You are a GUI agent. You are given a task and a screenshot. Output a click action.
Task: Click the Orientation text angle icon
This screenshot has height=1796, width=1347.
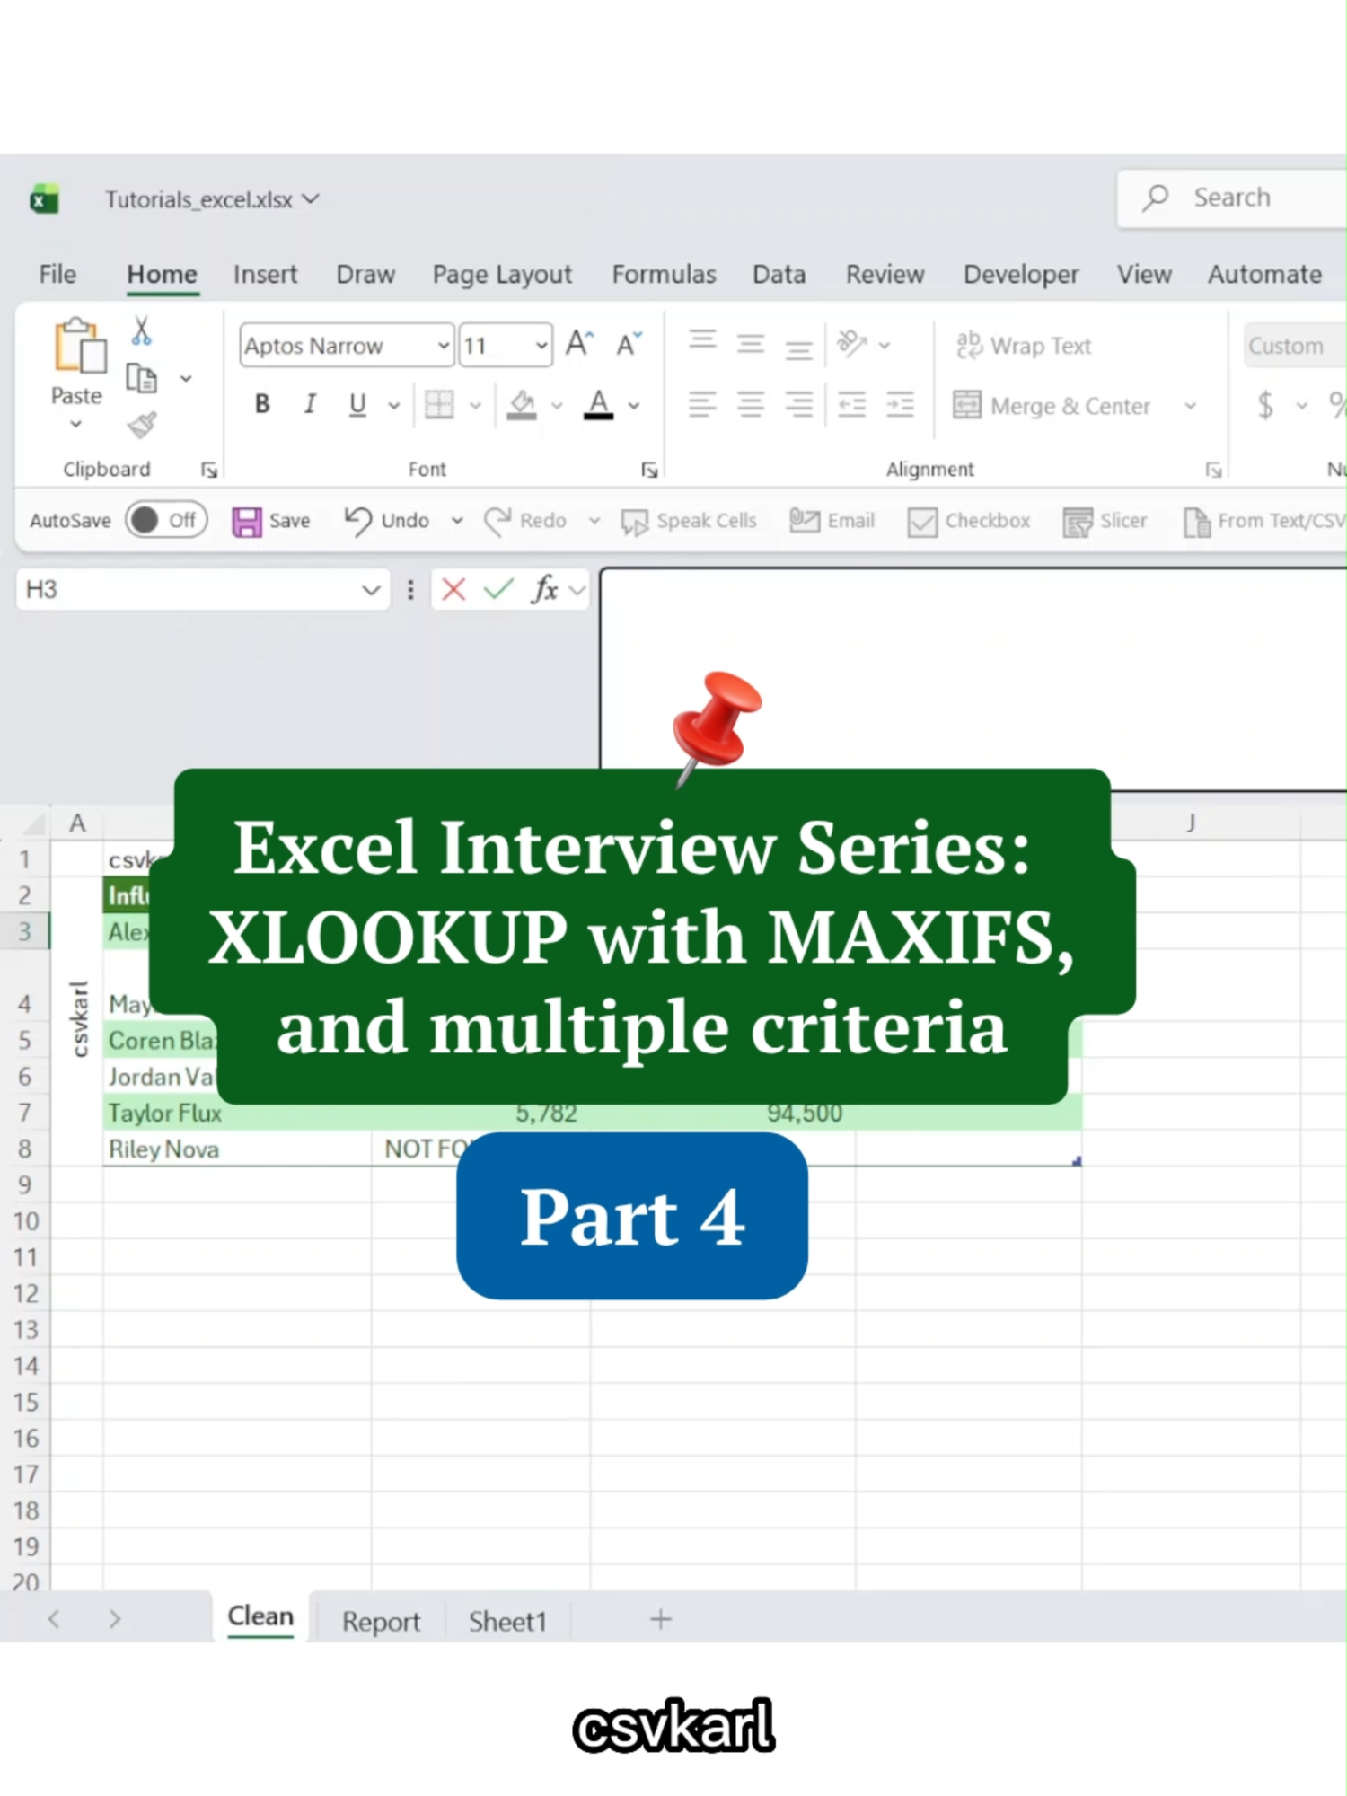pyautogui.click(x=852, y=344)
